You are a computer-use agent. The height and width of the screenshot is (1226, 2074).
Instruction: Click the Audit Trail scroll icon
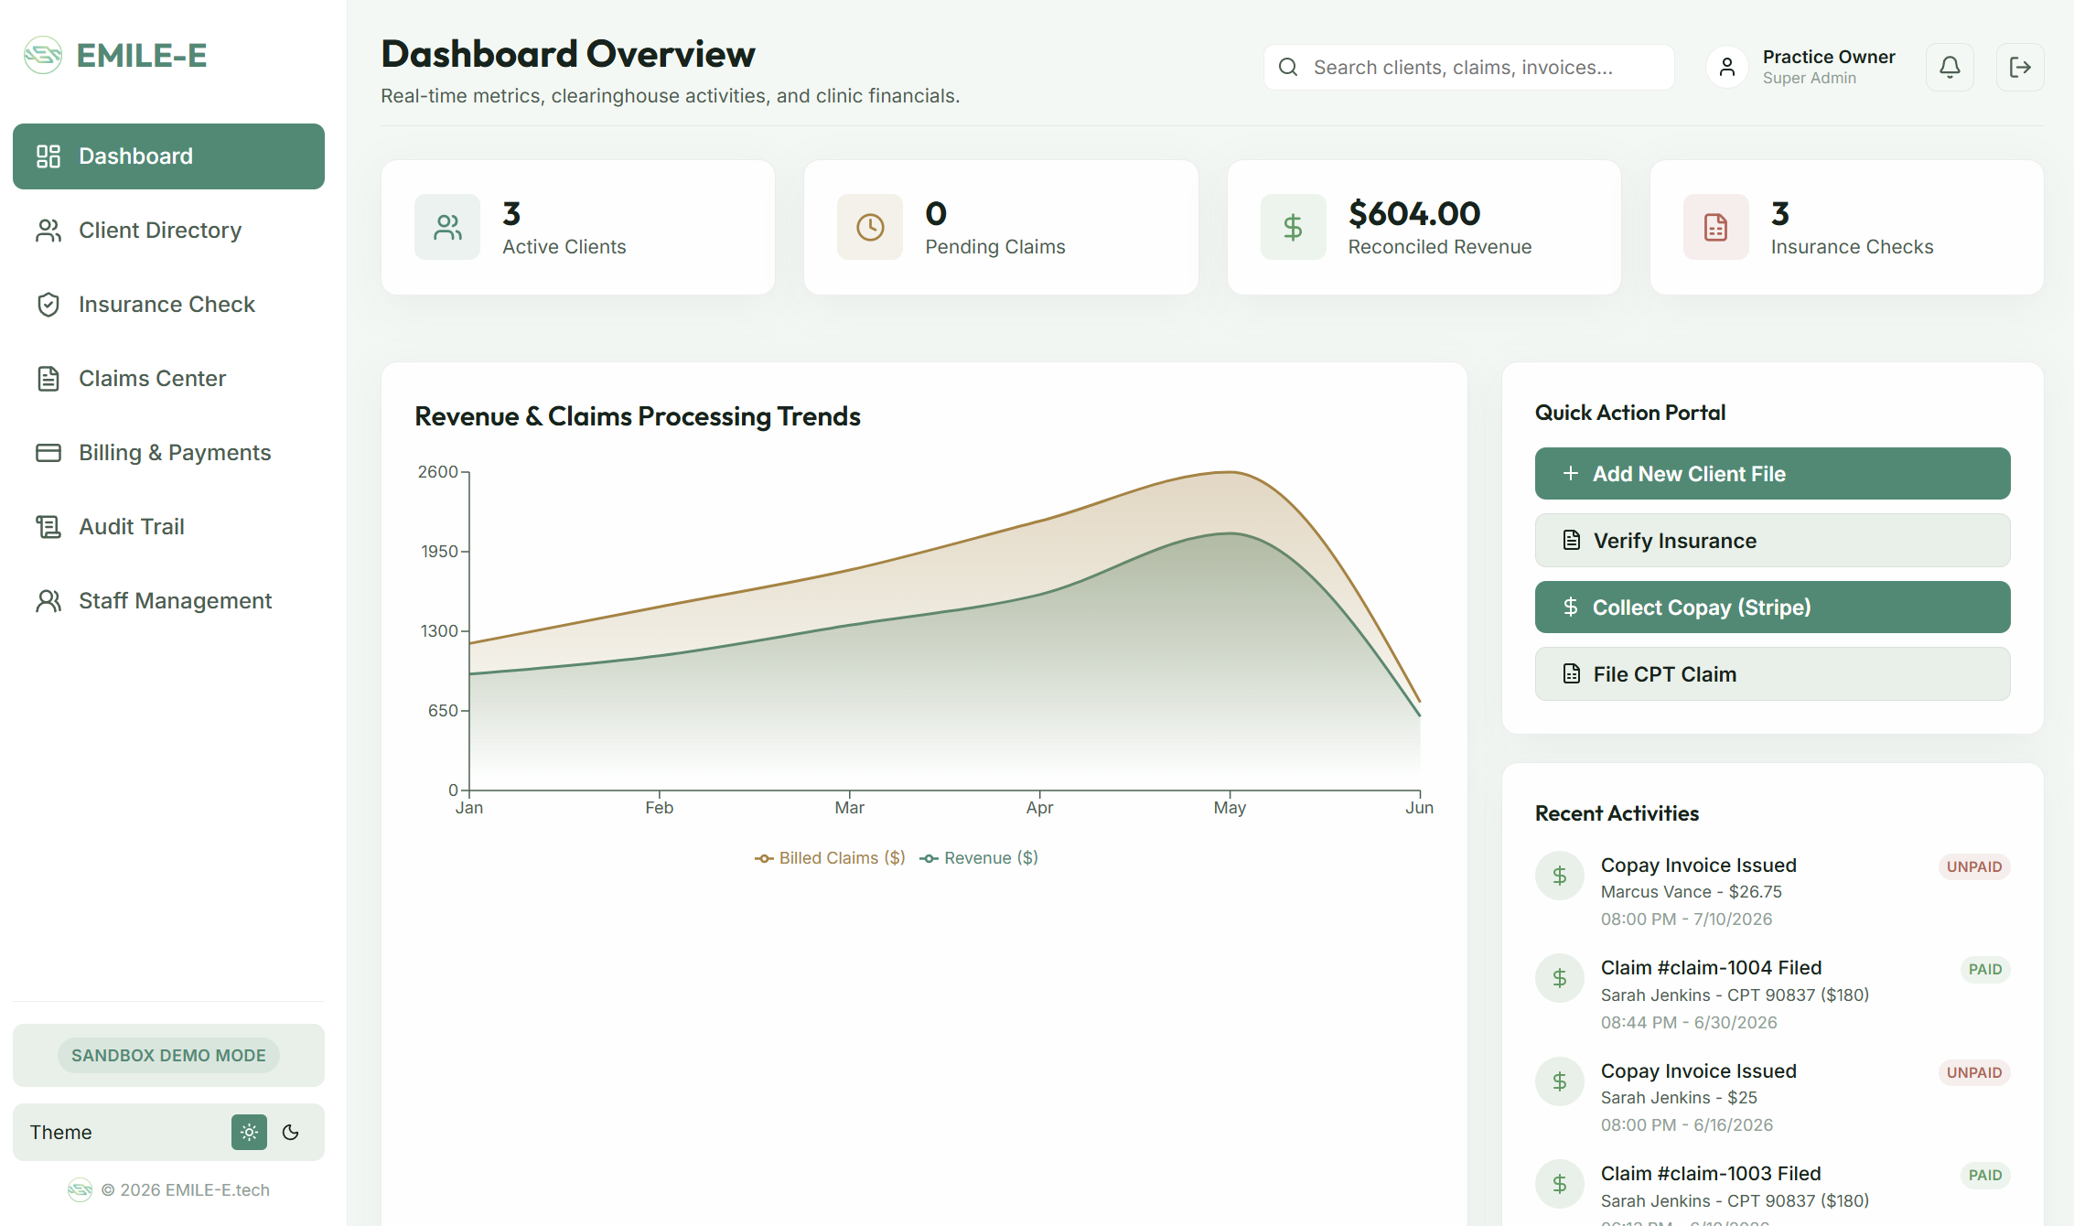(48, 527)
